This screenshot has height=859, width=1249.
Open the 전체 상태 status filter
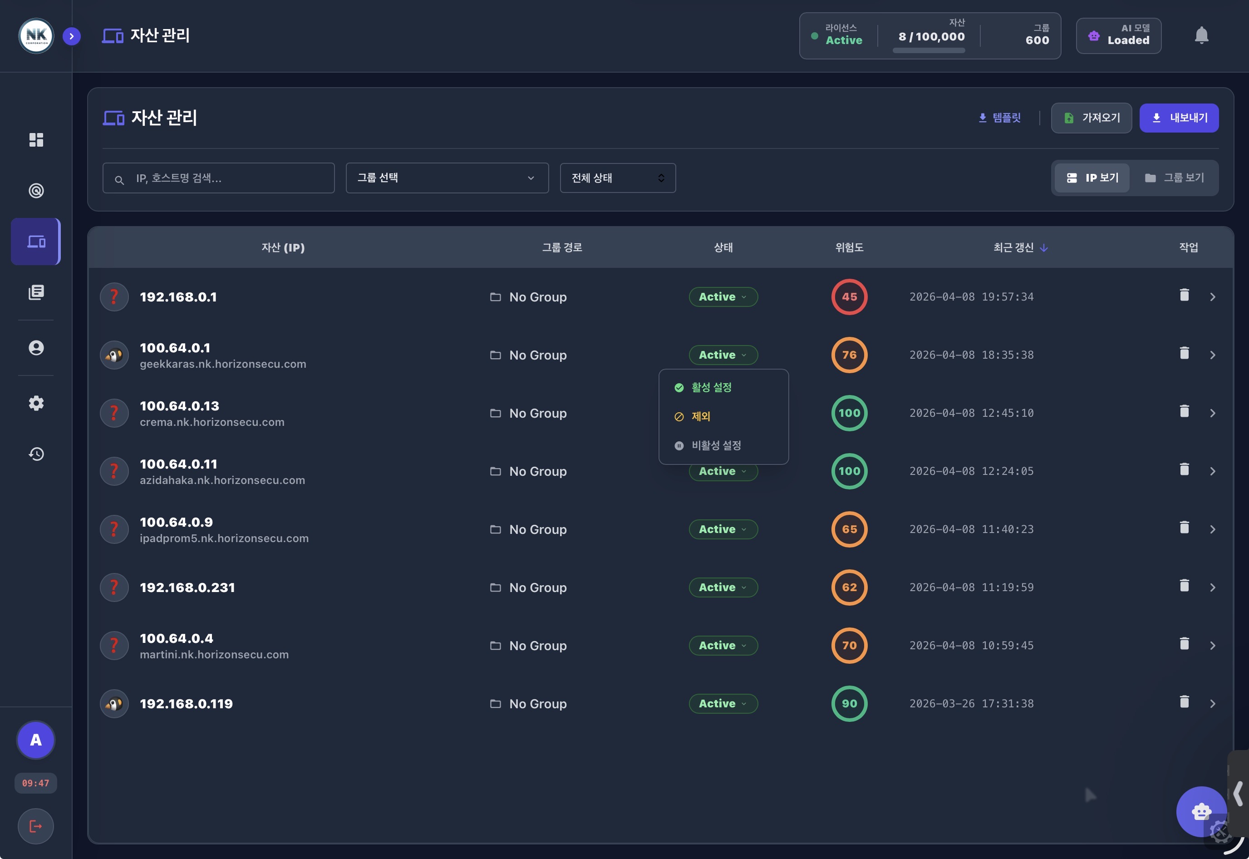(618, 178)
